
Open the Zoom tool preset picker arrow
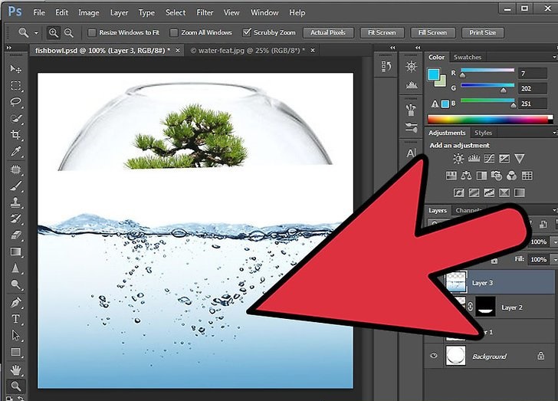36,33
